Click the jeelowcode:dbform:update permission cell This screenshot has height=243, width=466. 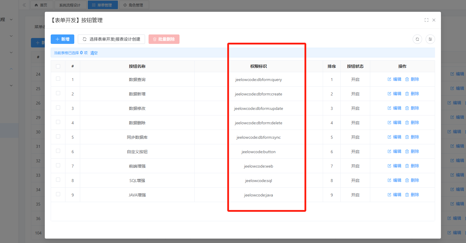click(258, 108)
